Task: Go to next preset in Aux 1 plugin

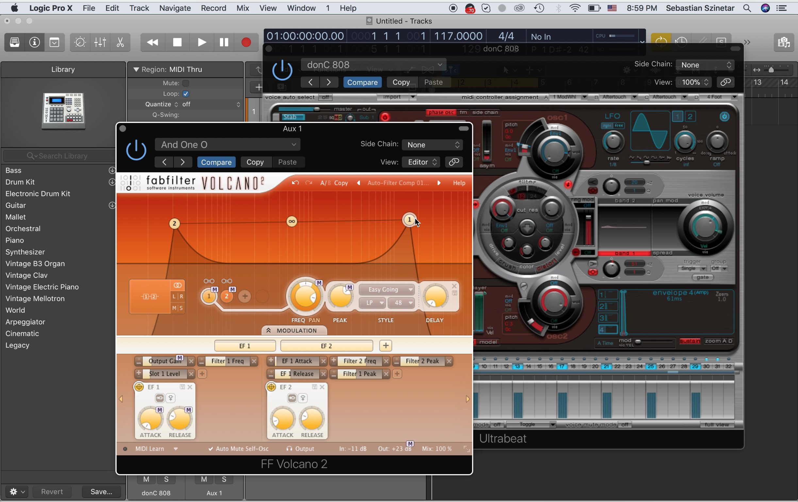Action: tap(183, 162)
